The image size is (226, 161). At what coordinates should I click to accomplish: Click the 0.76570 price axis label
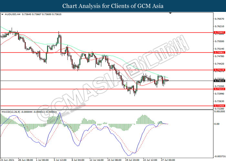tap(219, 19)
